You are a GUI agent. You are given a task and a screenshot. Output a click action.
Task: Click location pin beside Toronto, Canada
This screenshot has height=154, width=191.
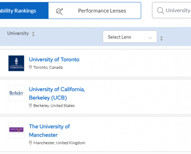pyautogui.click(x=30, y=67)
